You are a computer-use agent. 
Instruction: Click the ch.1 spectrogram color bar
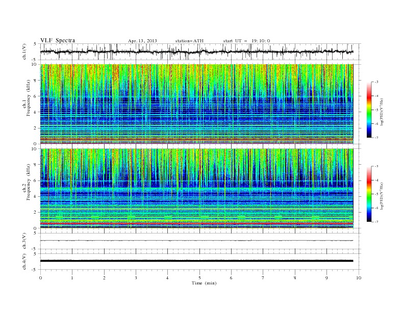[x=369, y=110]
